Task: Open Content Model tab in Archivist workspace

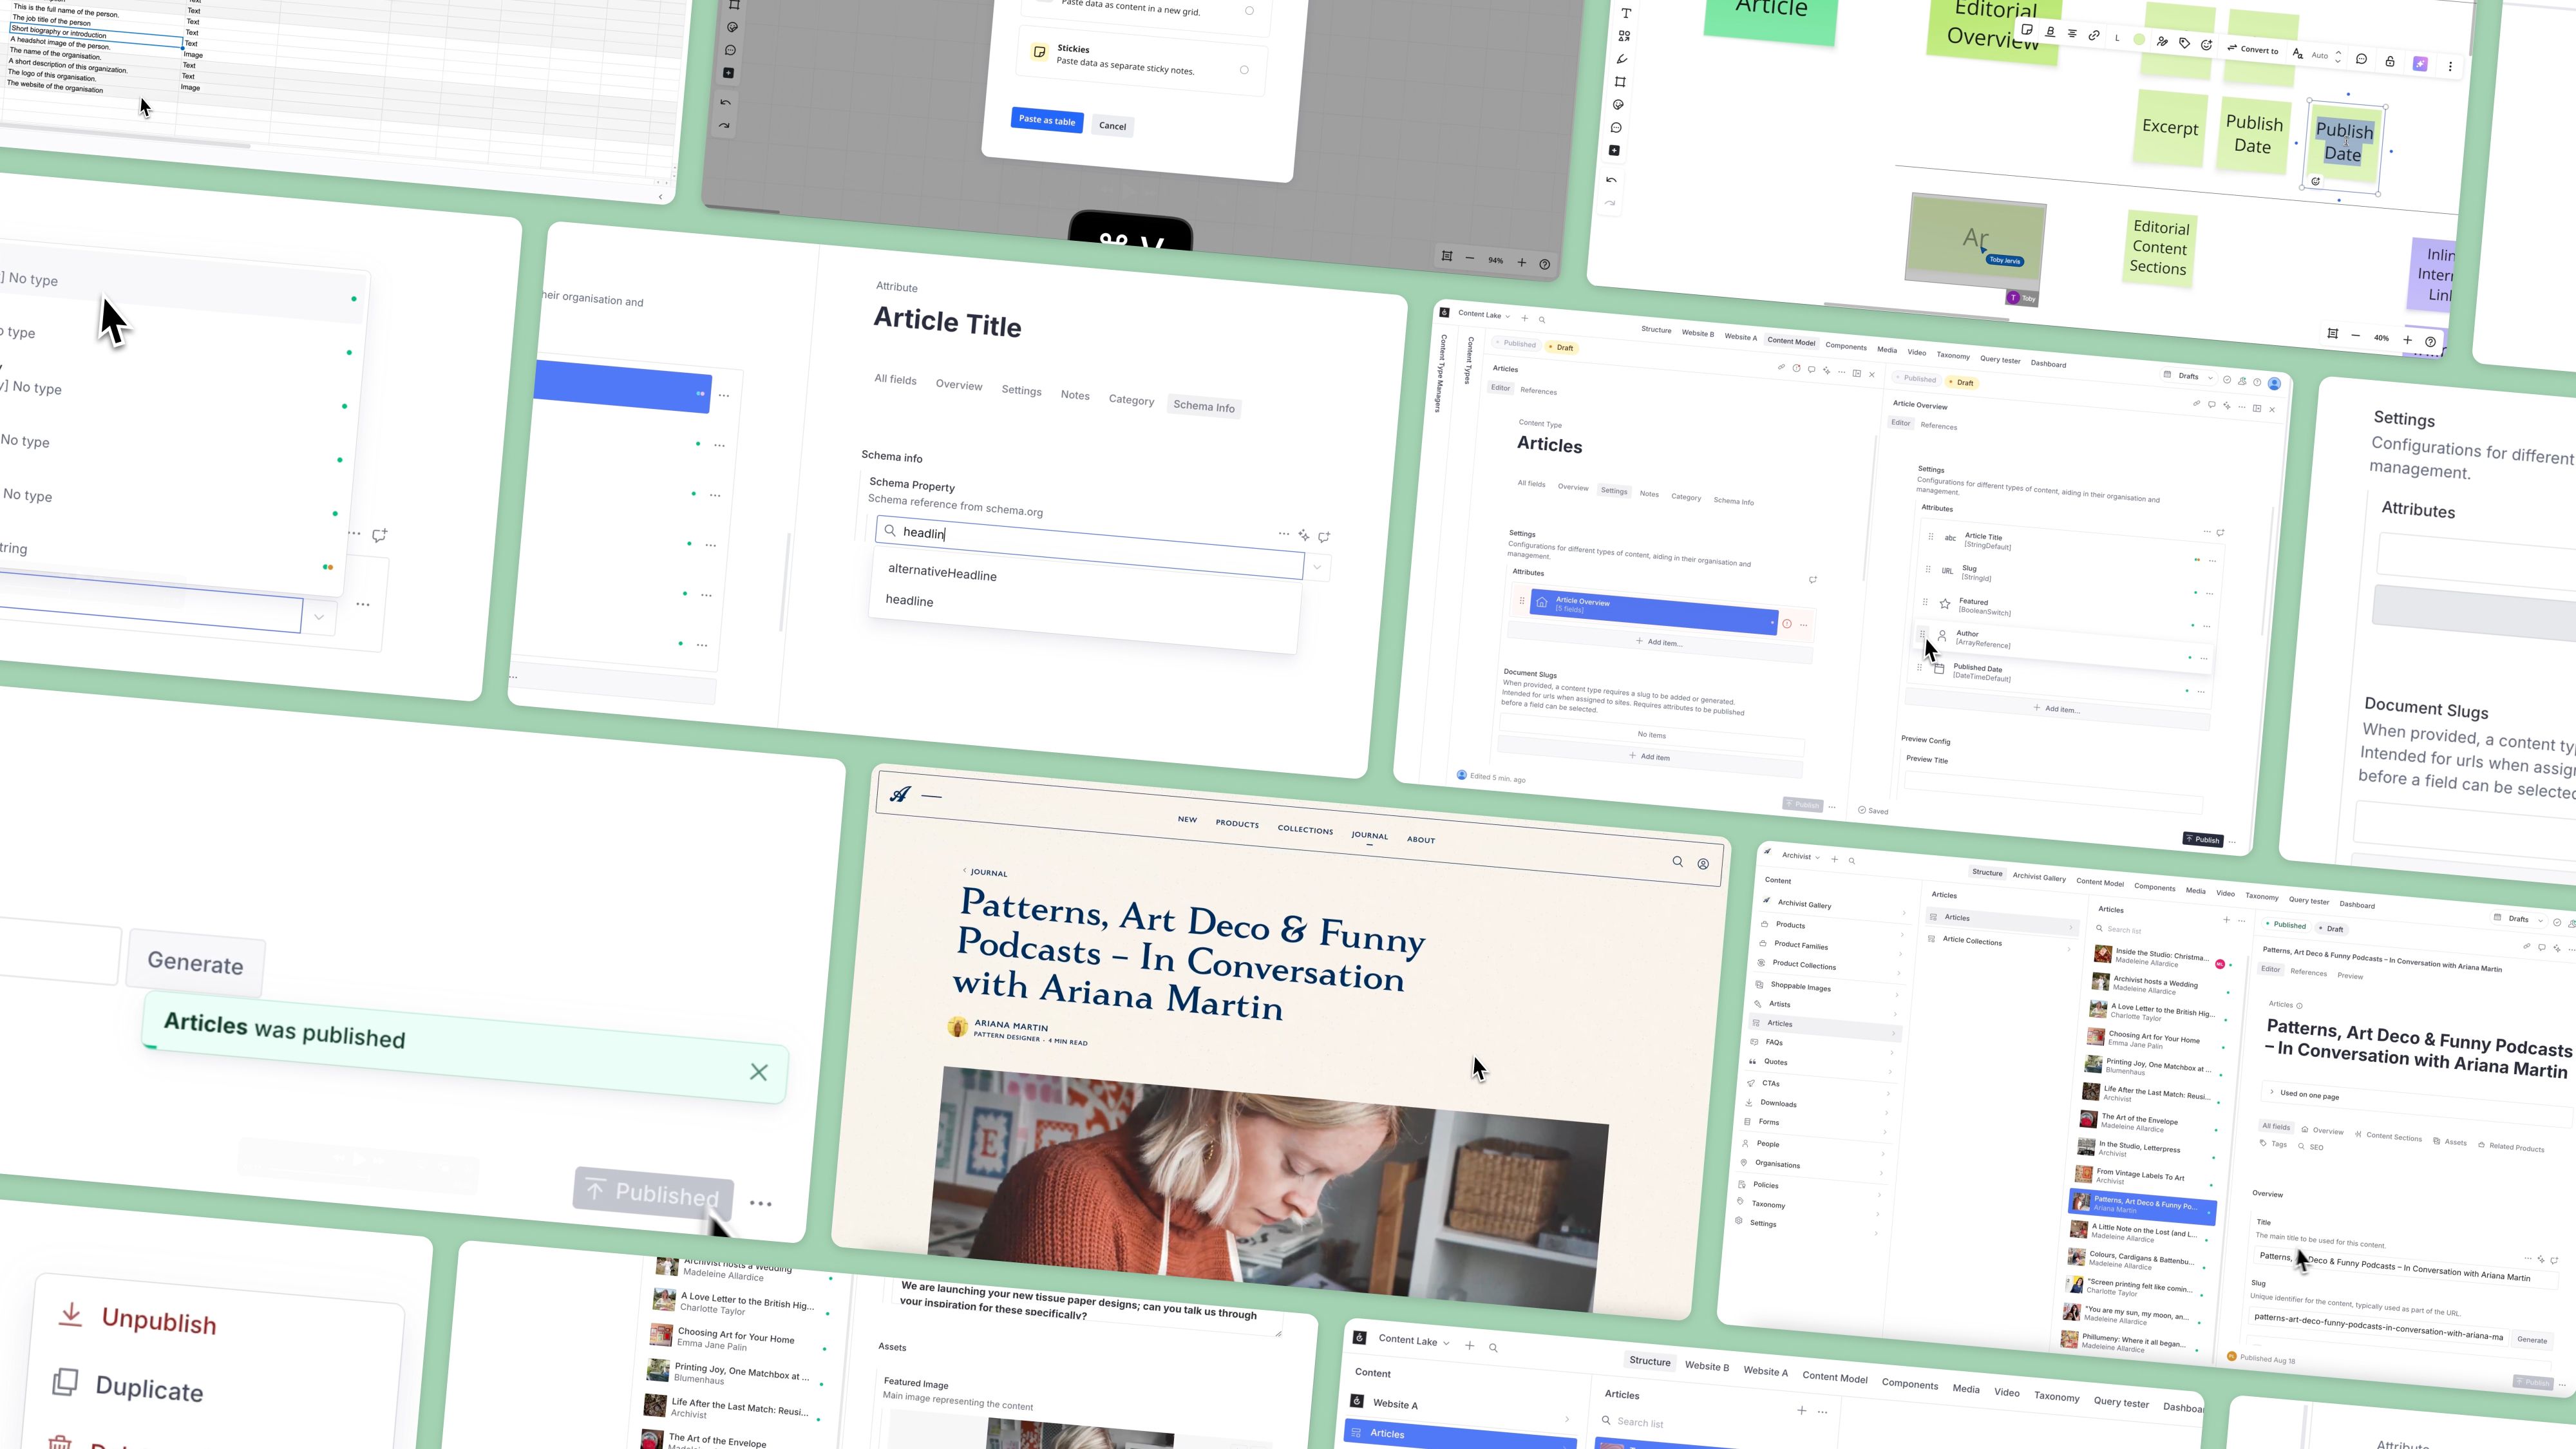Action: pos(2100,882)
